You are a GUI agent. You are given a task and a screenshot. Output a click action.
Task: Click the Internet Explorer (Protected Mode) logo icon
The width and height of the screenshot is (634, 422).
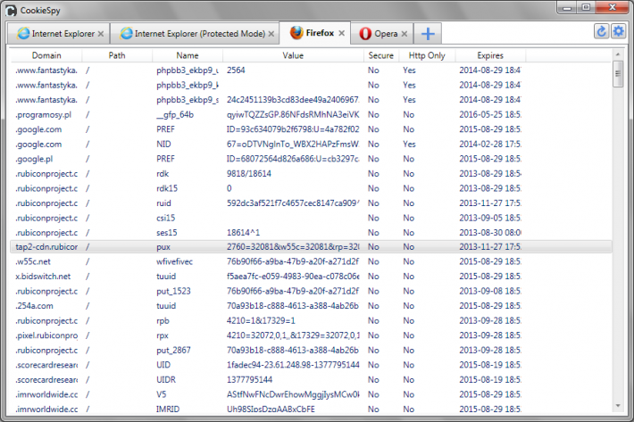tap(126, 34)
